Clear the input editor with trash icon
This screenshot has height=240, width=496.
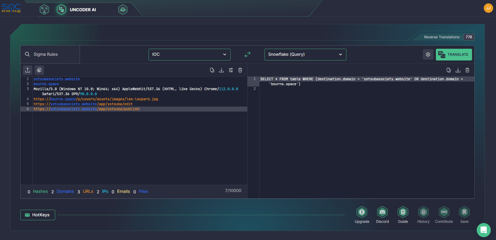[x=240, y=70]
